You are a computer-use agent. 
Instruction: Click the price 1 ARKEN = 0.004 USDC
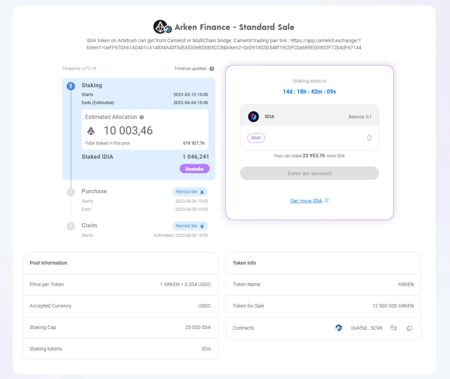point(185,285)
